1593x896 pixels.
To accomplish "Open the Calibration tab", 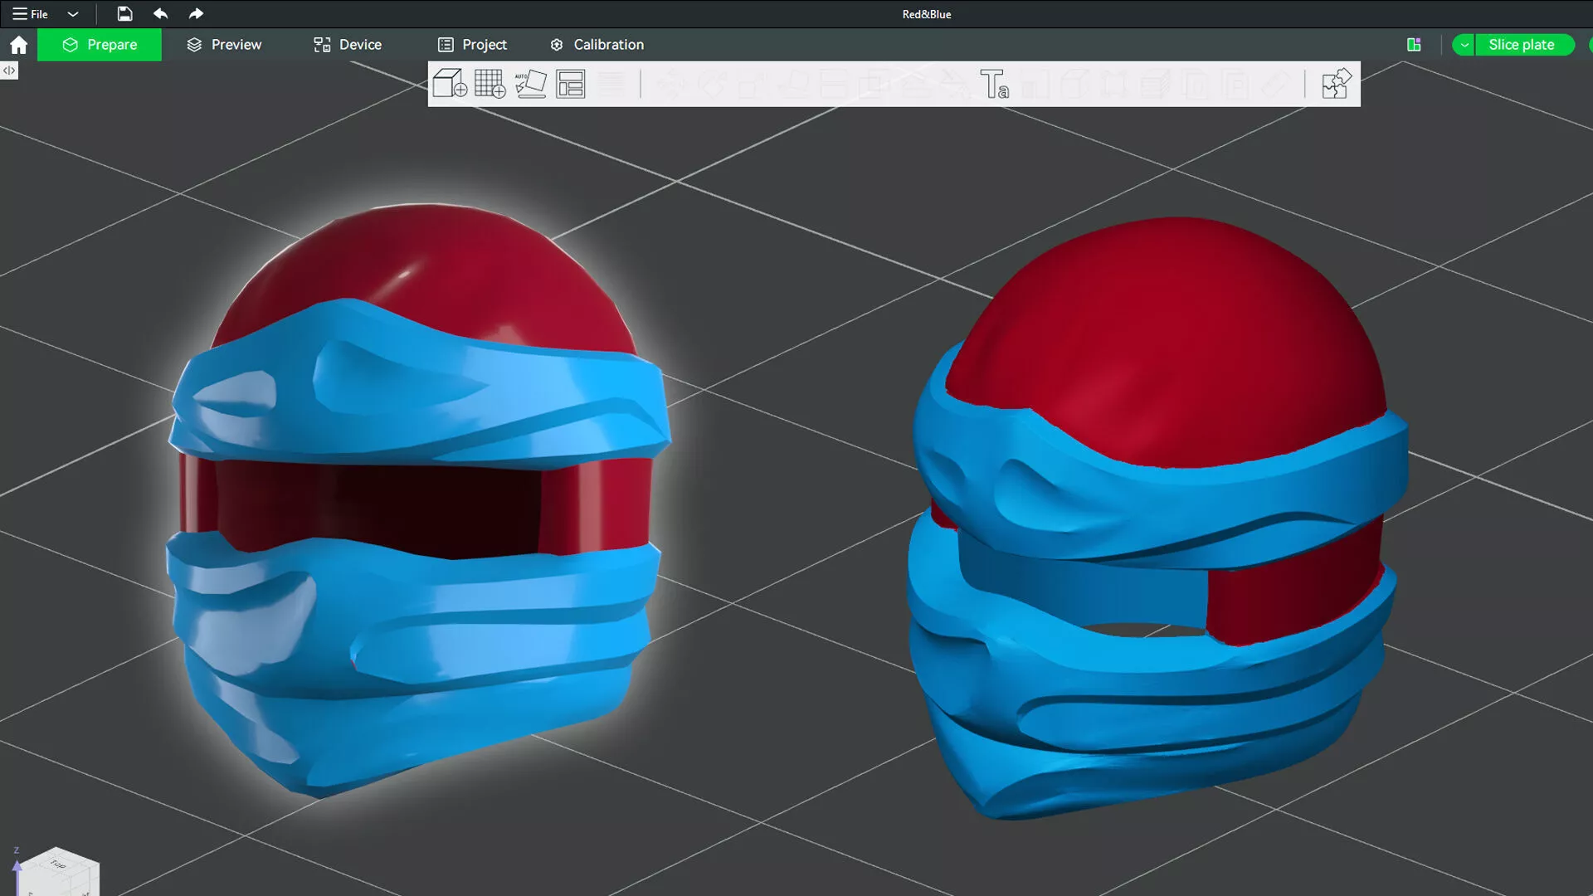I will point(597,45).
